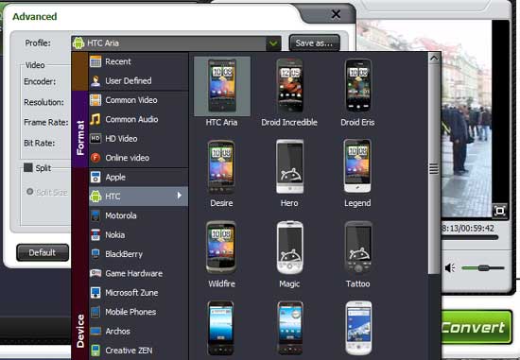Click the Mobile Phones icon
Viewport: 520px width, 360px height.
95,312
